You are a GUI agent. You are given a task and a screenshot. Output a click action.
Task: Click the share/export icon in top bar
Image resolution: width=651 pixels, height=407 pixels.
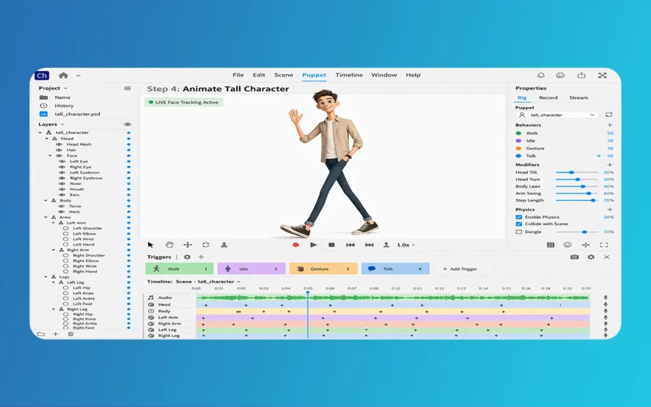pyautogui.click(x=581, y=75)
